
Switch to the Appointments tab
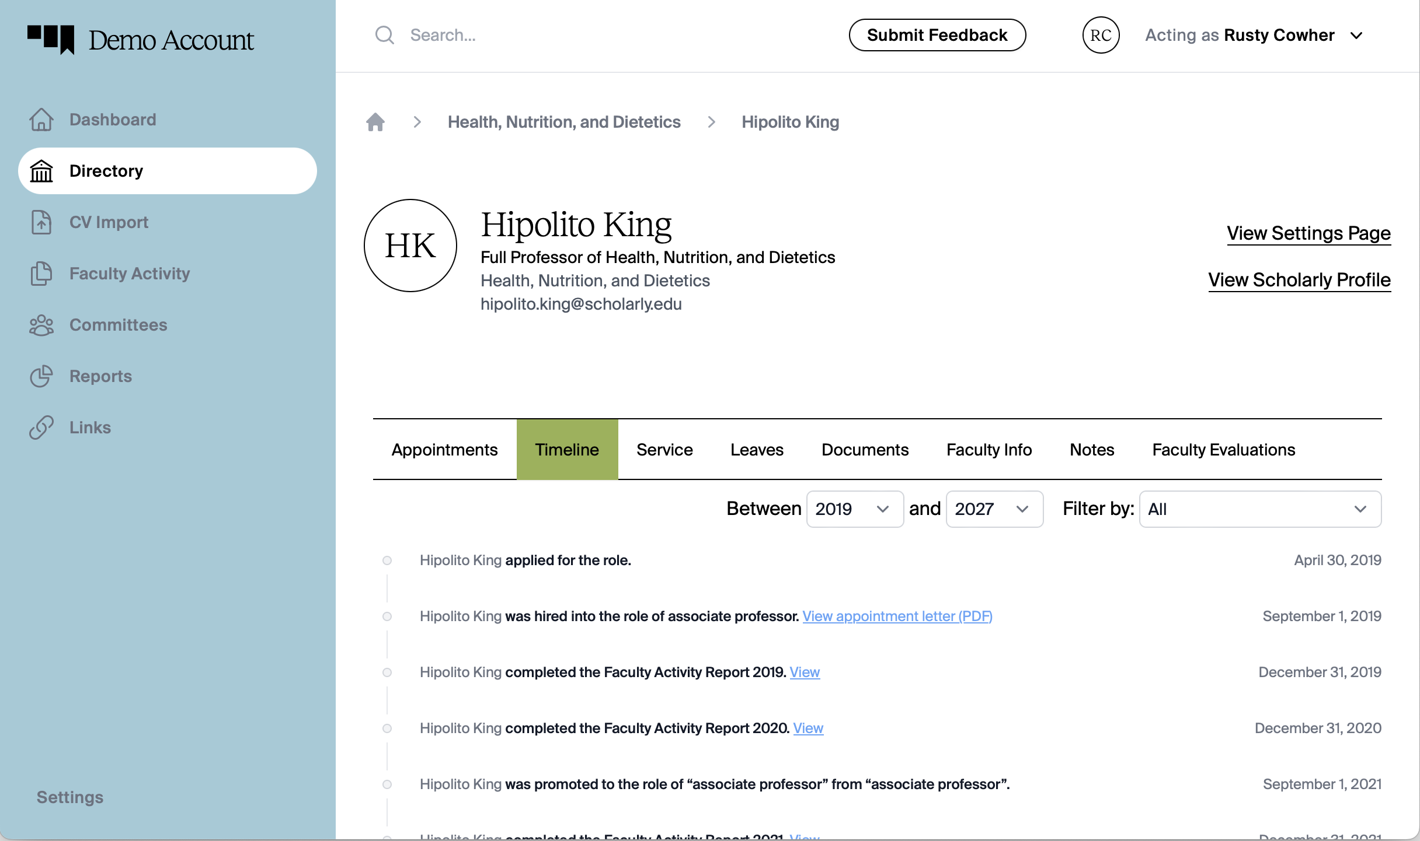point(444,449)
